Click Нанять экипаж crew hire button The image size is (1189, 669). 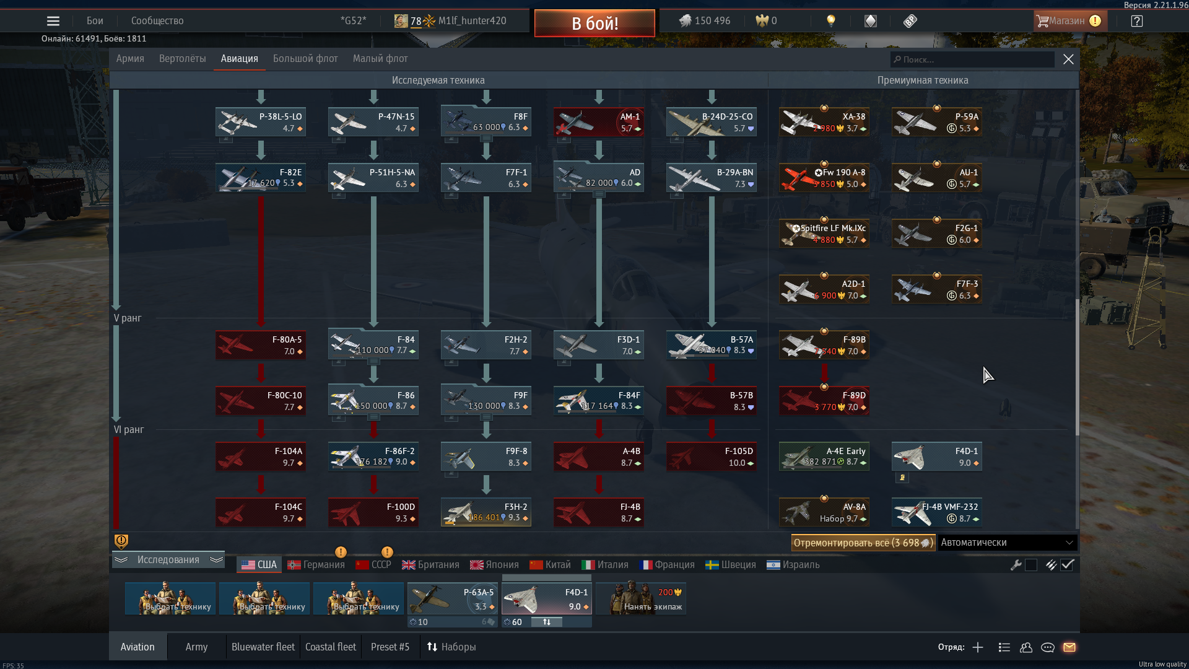[x=641, y=598]
